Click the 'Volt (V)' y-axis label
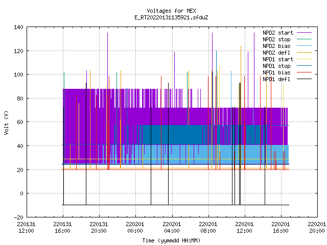 [x=6, y=122]
